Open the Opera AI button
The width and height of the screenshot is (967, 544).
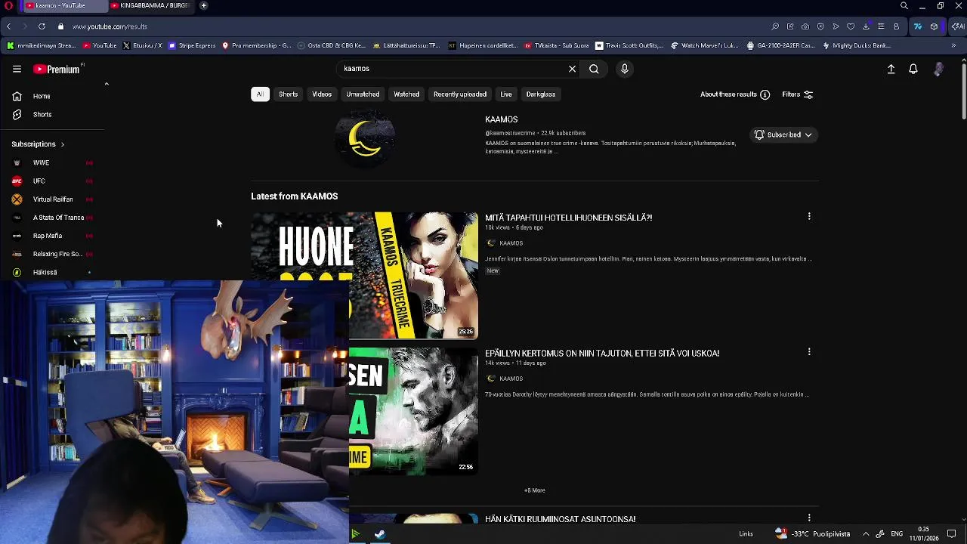click(x=956, y=26)
